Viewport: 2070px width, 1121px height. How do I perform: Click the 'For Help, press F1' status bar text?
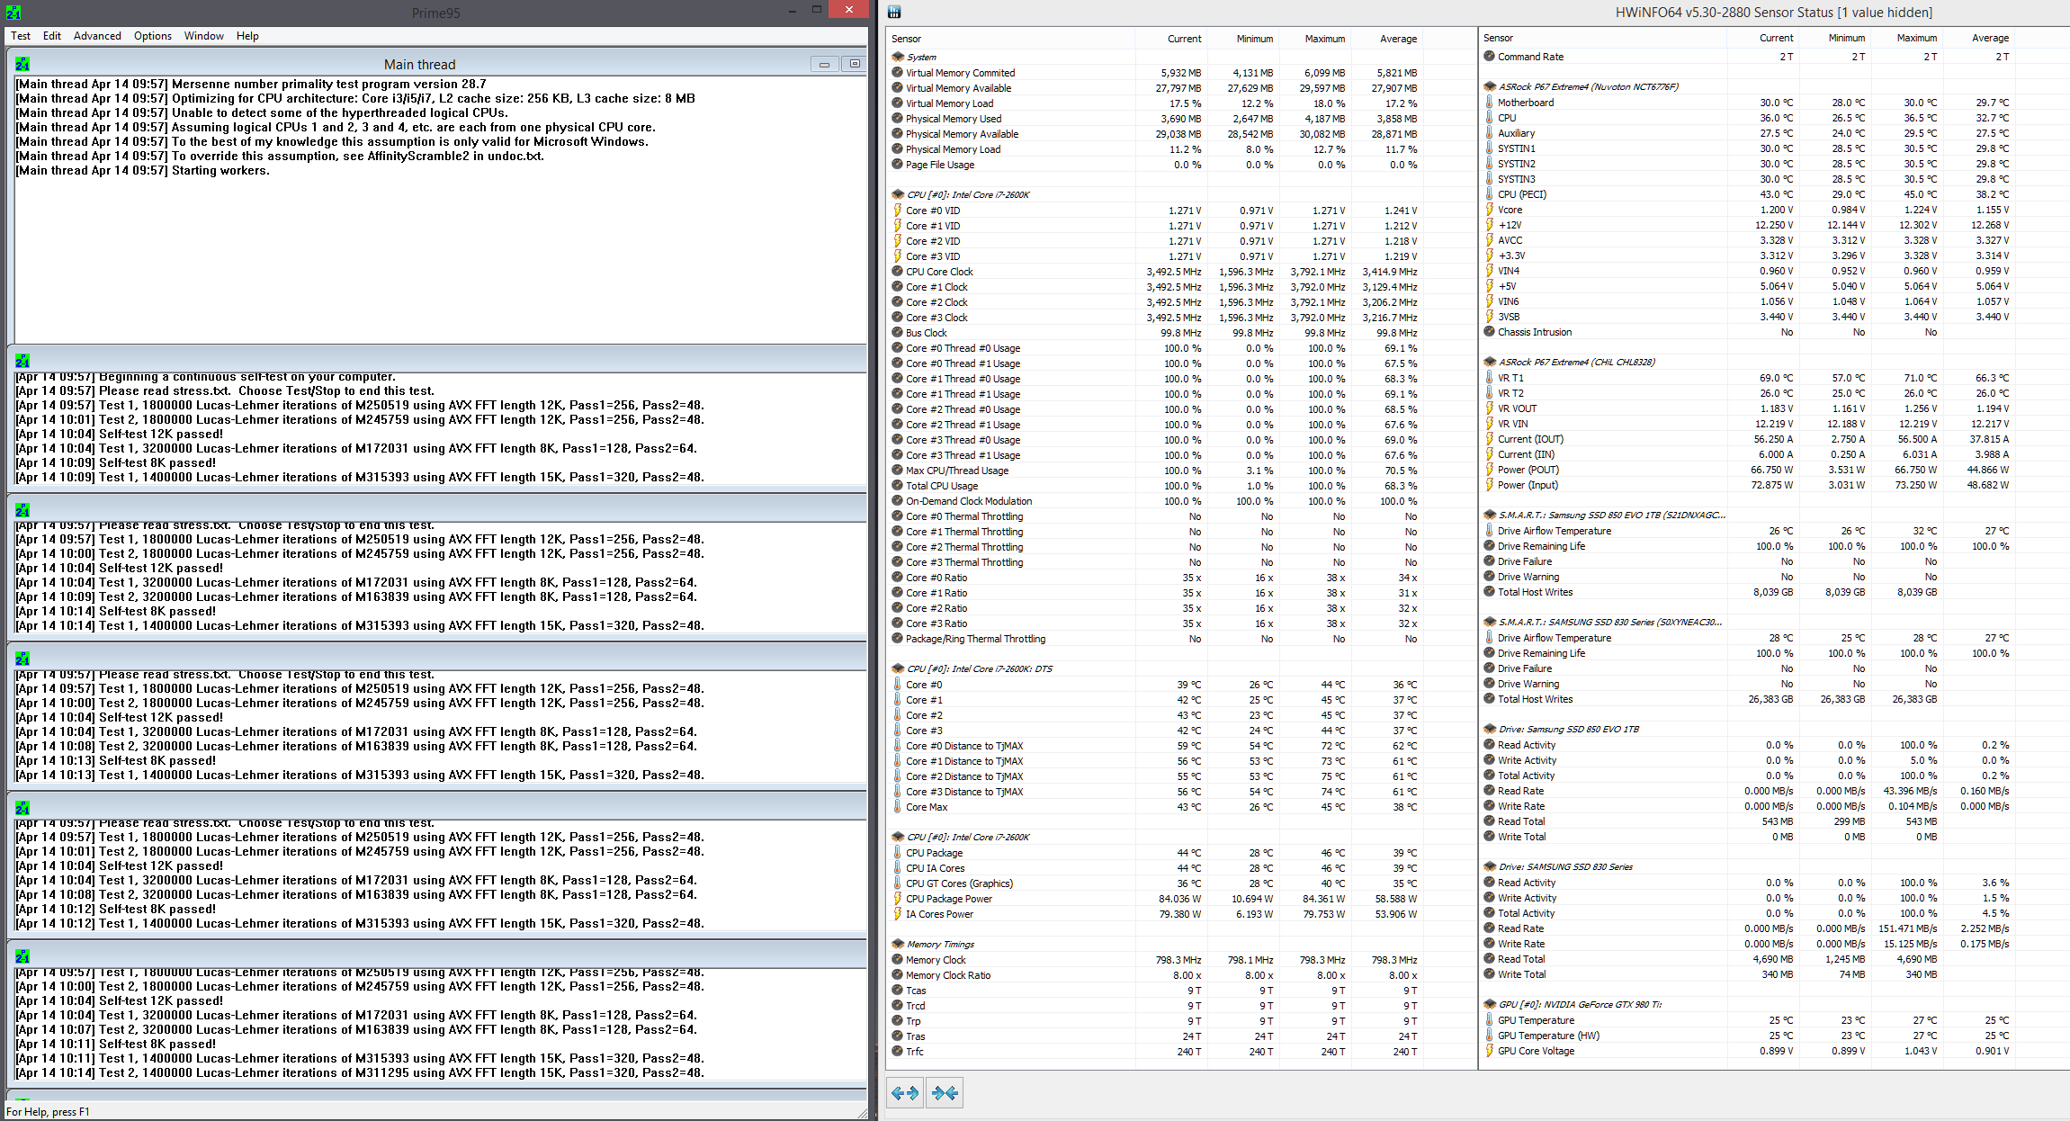coord(48,1112)
